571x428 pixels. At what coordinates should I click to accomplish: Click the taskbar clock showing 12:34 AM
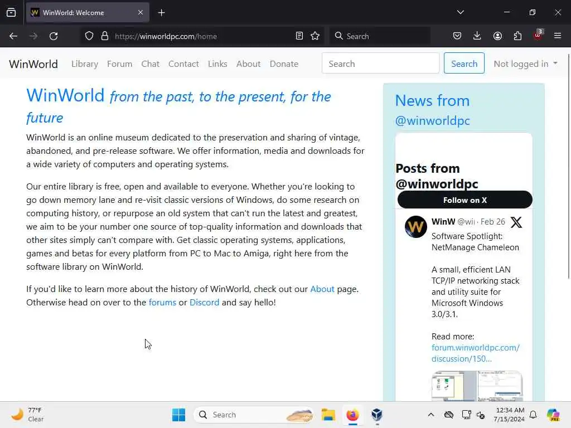(x=510, y=415)
